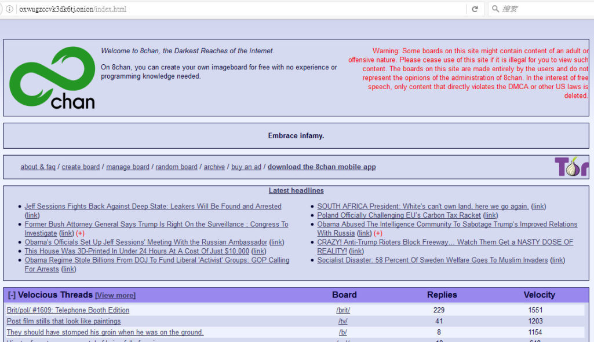Viewport: 594px width, 342px height.
Task: Click the site info icon in address bar
Action: 9,9
